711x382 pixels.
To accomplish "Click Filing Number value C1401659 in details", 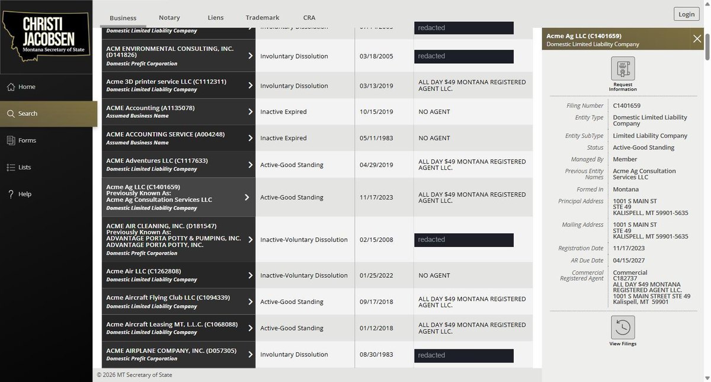I will 627,106.
